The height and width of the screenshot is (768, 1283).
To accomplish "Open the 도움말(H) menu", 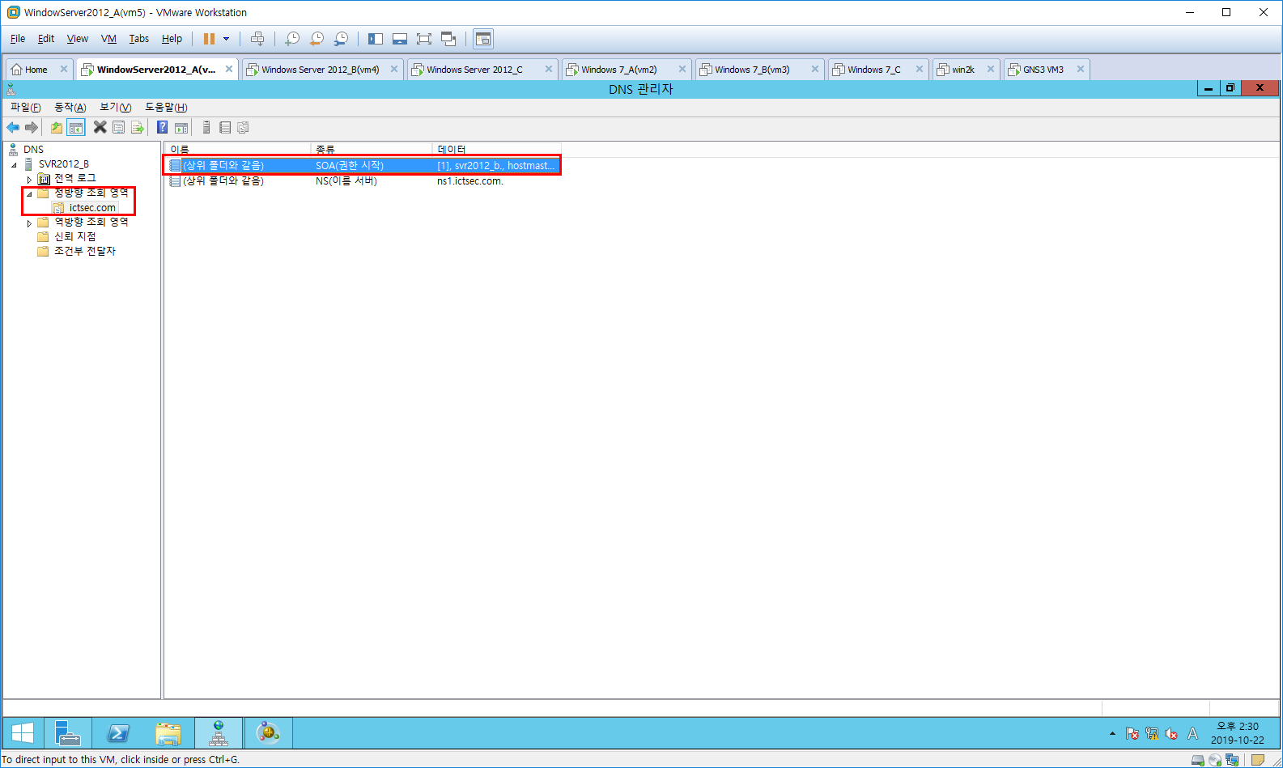I will [166, 107].
